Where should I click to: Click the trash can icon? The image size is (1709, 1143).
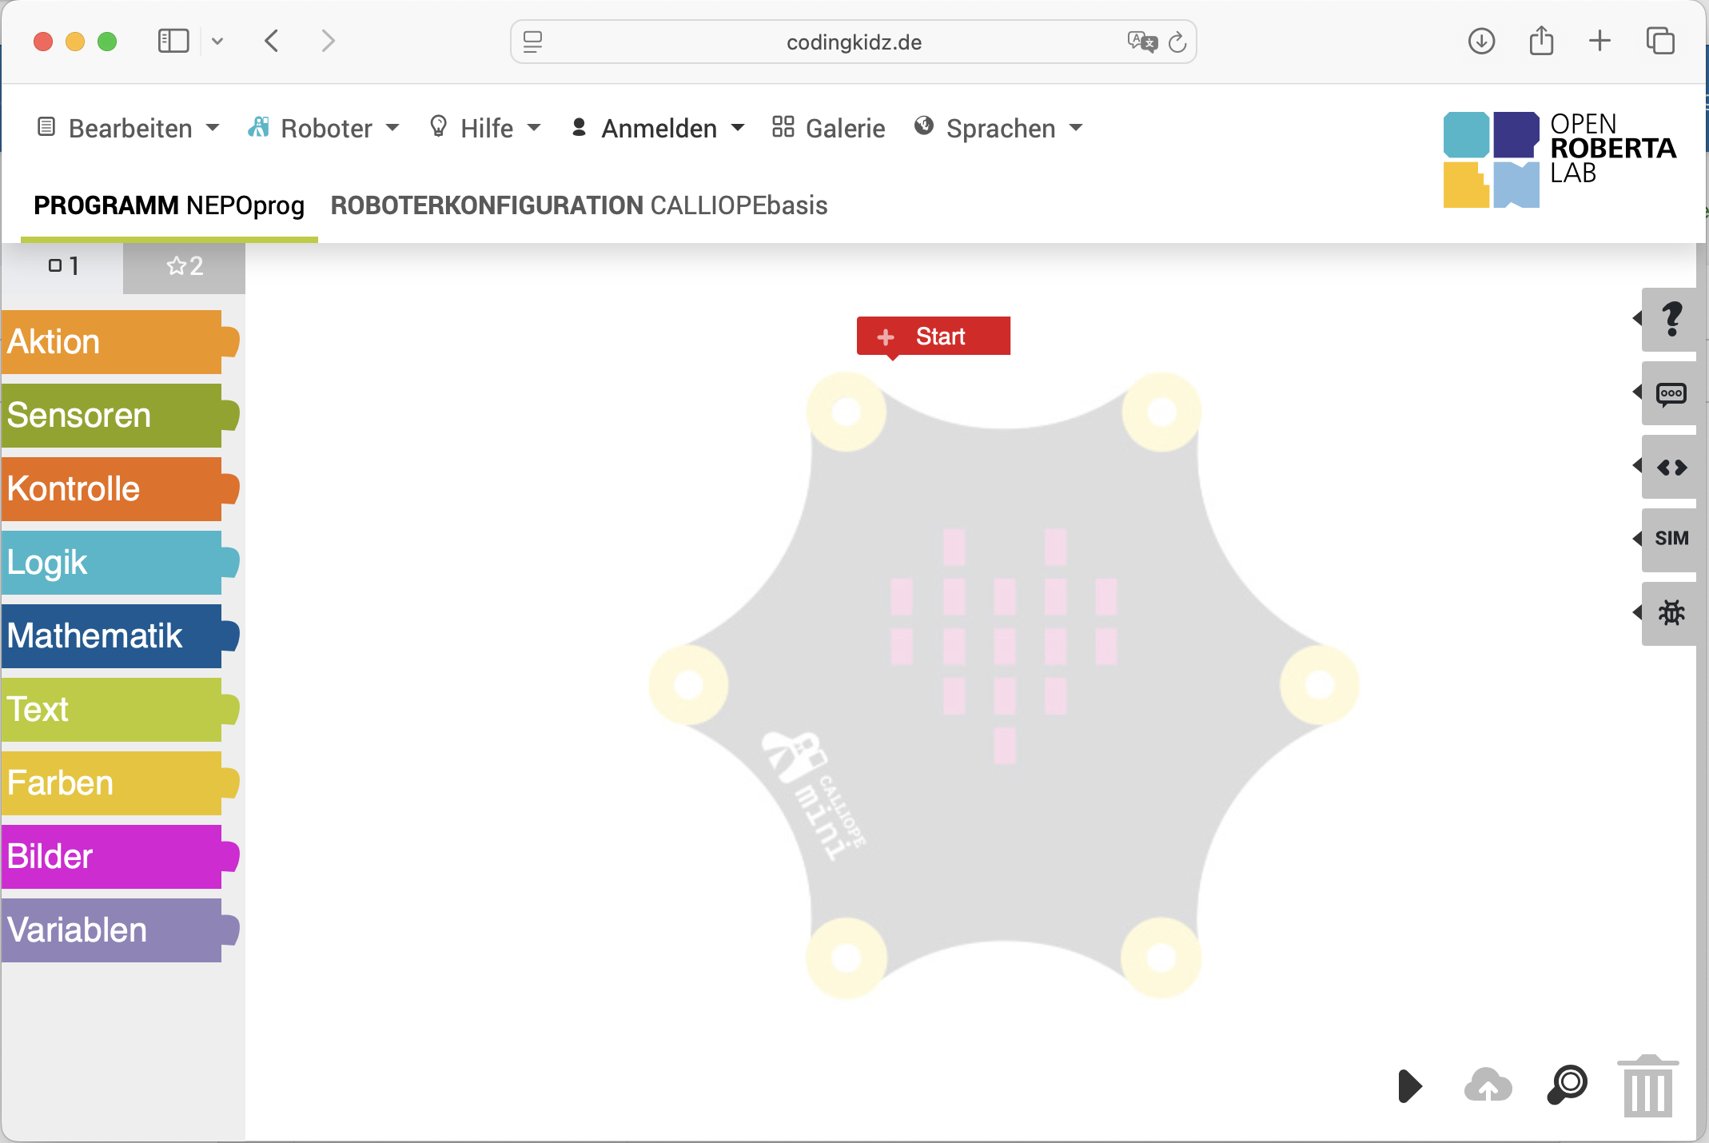pos(1647,1085)
